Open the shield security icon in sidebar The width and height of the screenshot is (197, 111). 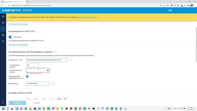[x=3, y=35]
